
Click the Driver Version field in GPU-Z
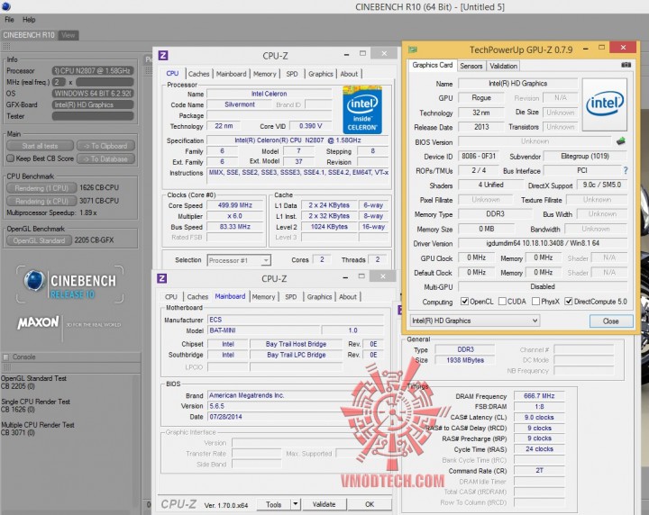[543, 243]
